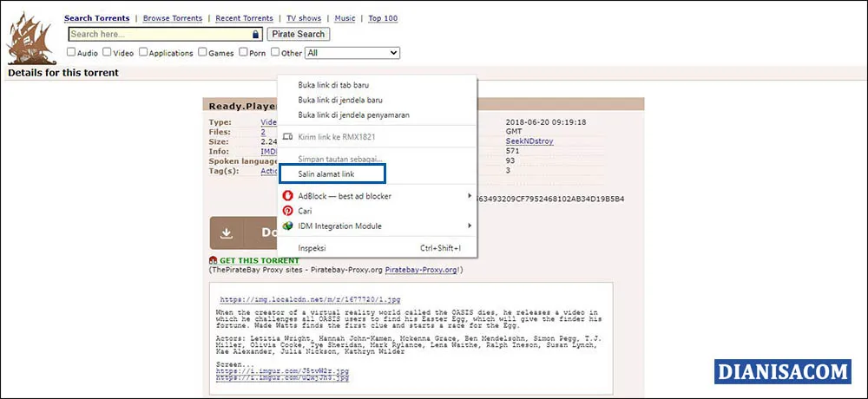Click the seeders value 571
Screen dimensions: 868x399
point(512,151)
